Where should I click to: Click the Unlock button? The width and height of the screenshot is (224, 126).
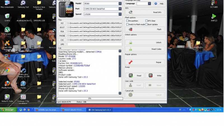[x=145, y=43]
